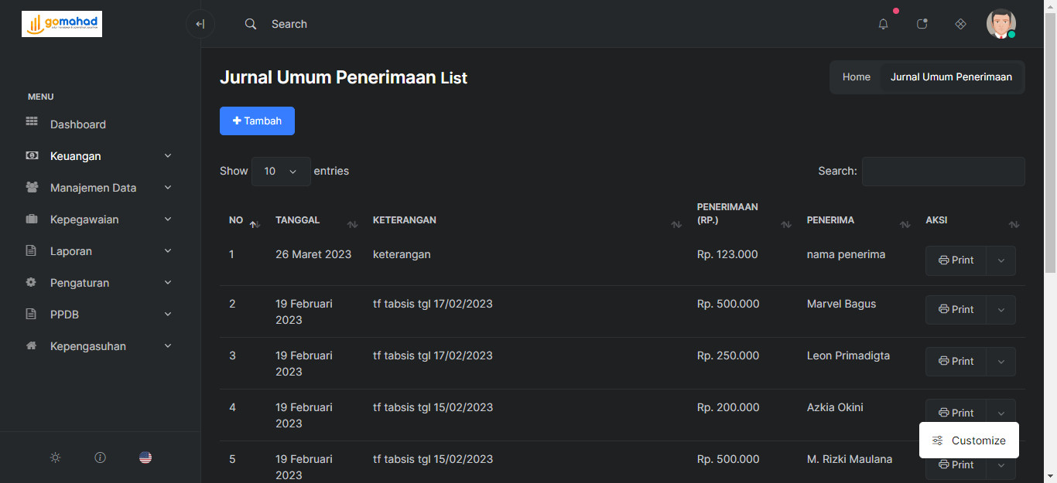Screen dimensions: 1057x483
Task: Open the user avatar profile
Action: pos(1001,24)
